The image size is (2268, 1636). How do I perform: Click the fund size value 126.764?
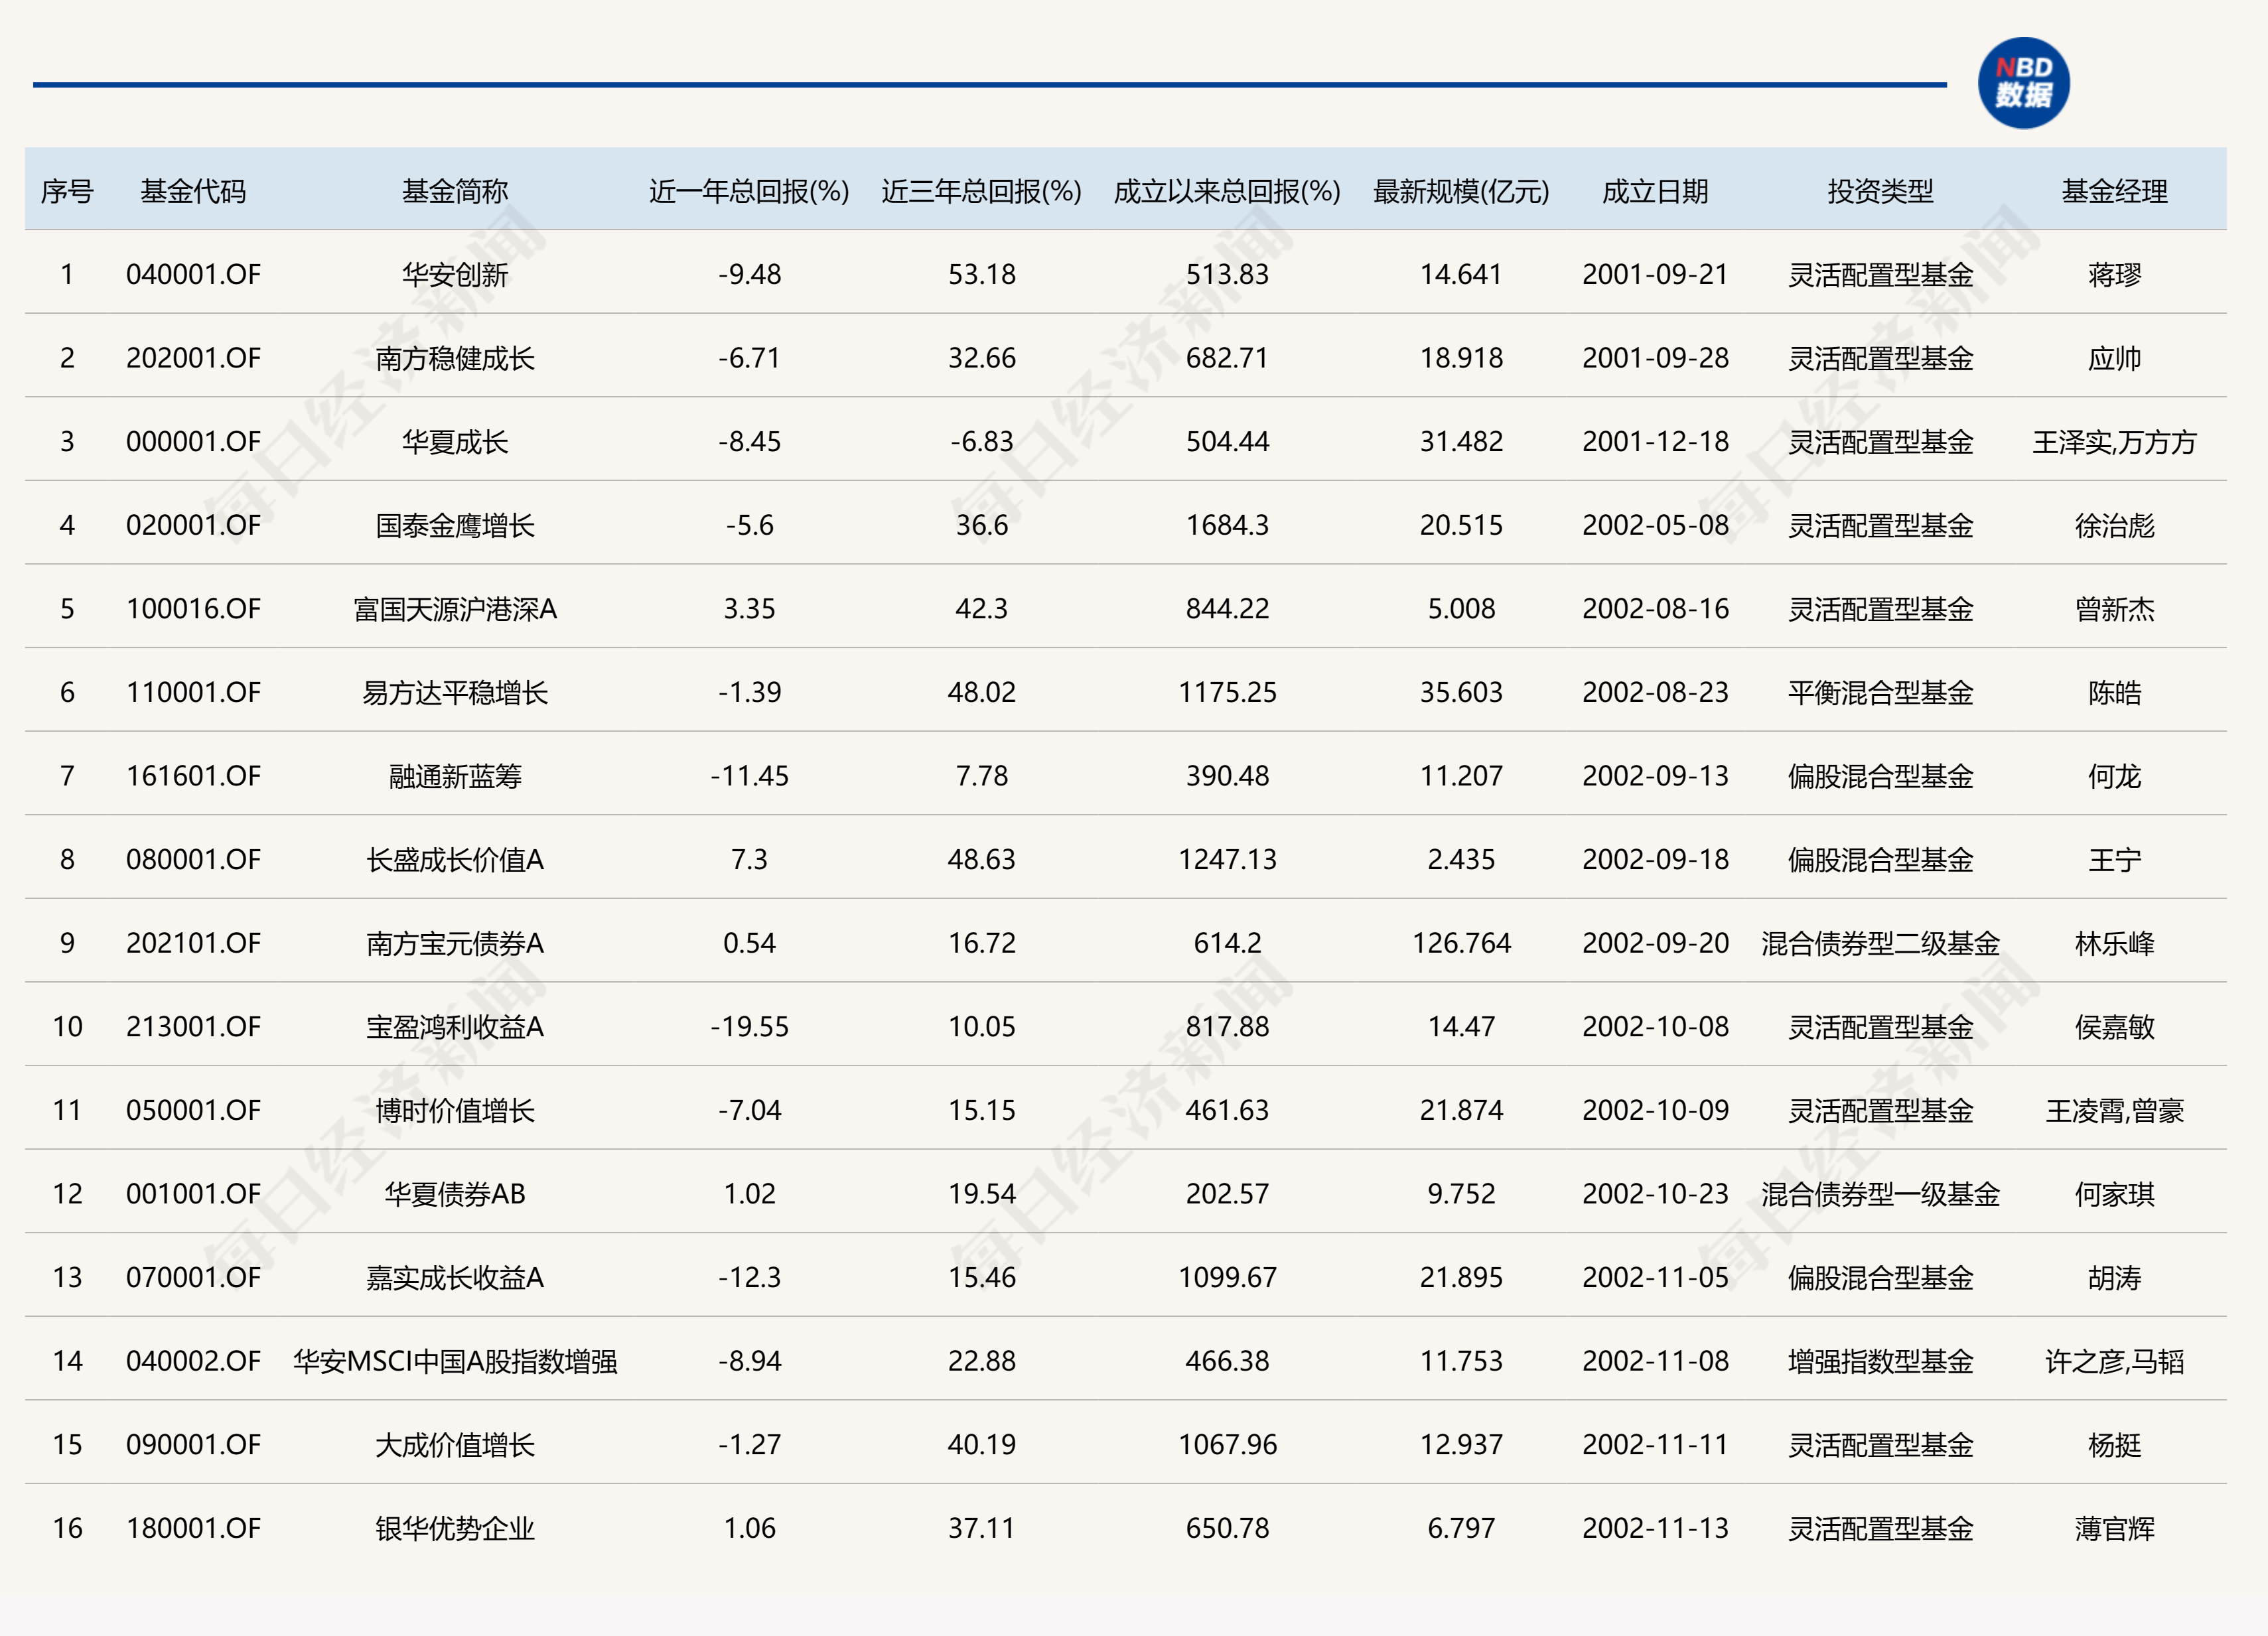point(1461,943)
